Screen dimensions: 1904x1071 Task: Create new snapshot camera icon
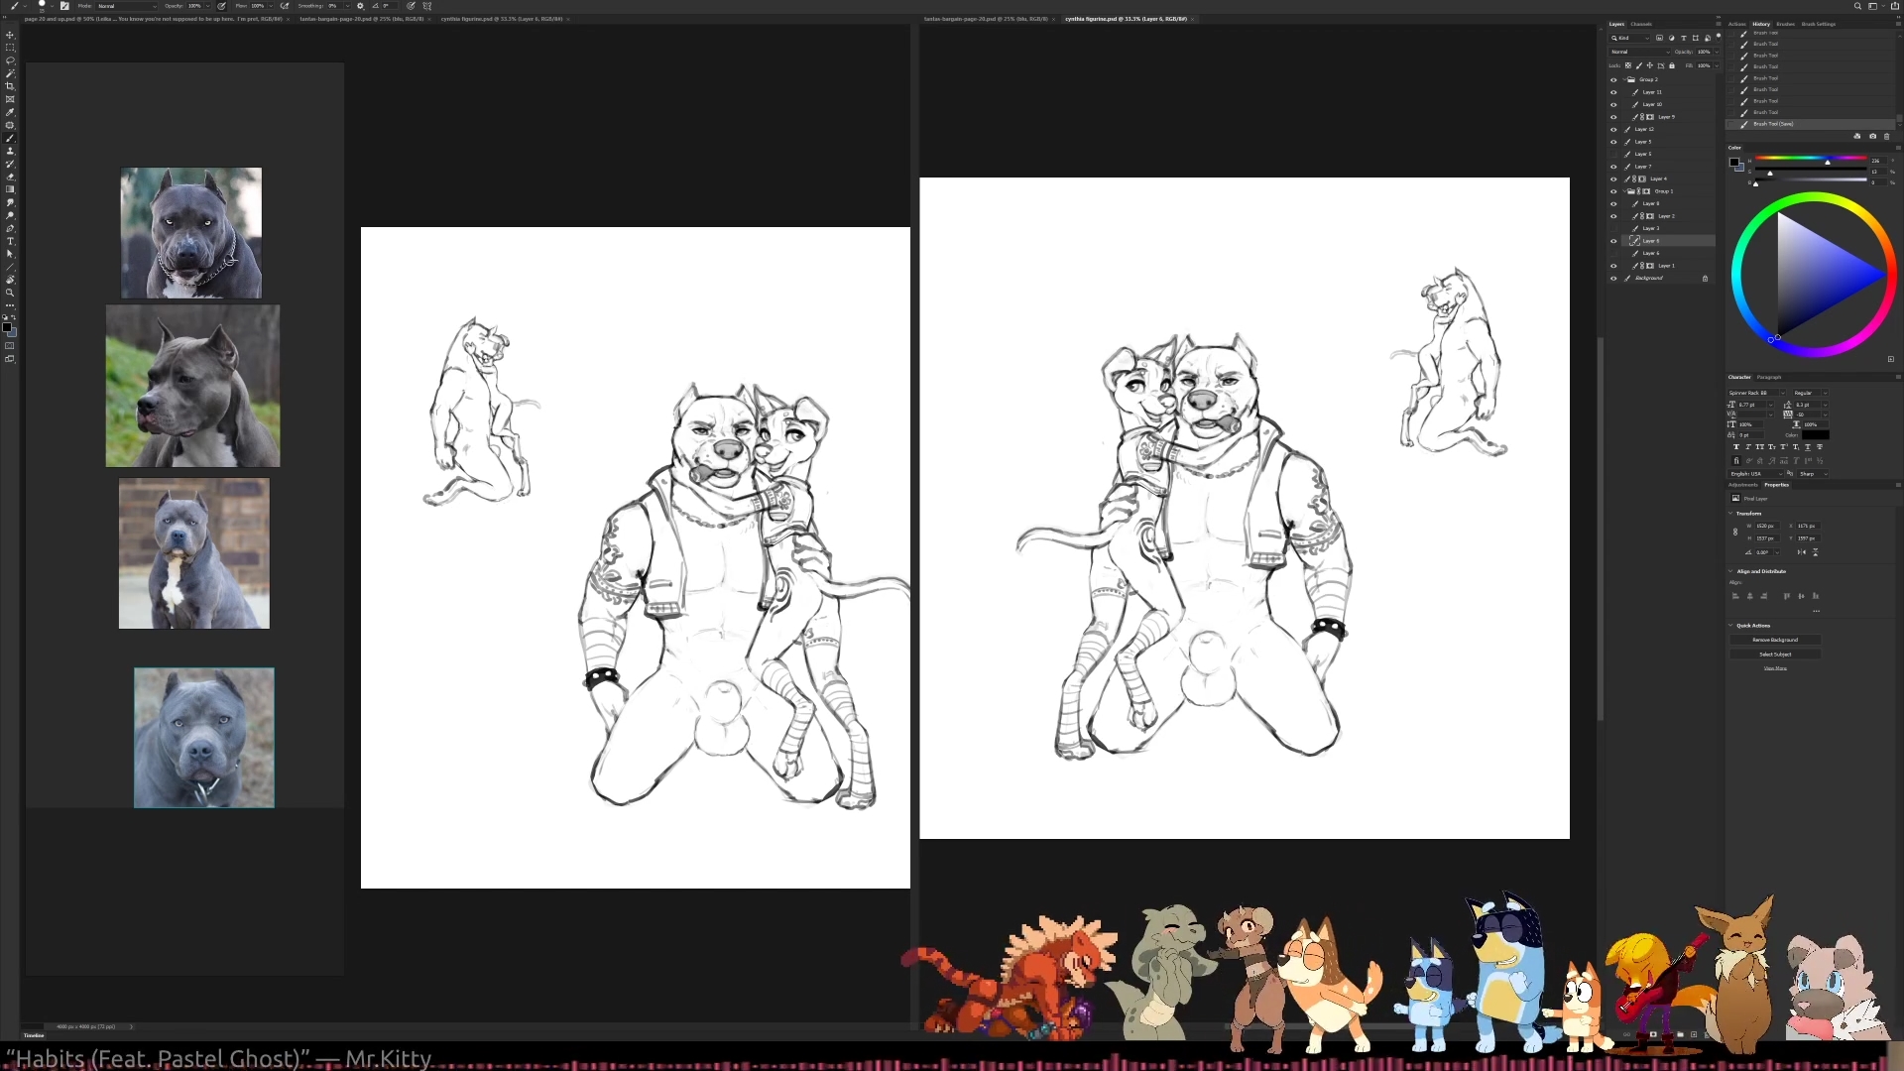point(1872,136)
